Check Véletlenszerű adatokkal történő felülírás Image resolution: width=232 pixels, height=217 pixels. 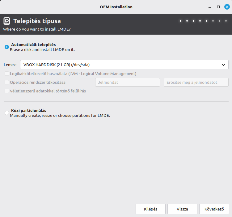[7, 91]
